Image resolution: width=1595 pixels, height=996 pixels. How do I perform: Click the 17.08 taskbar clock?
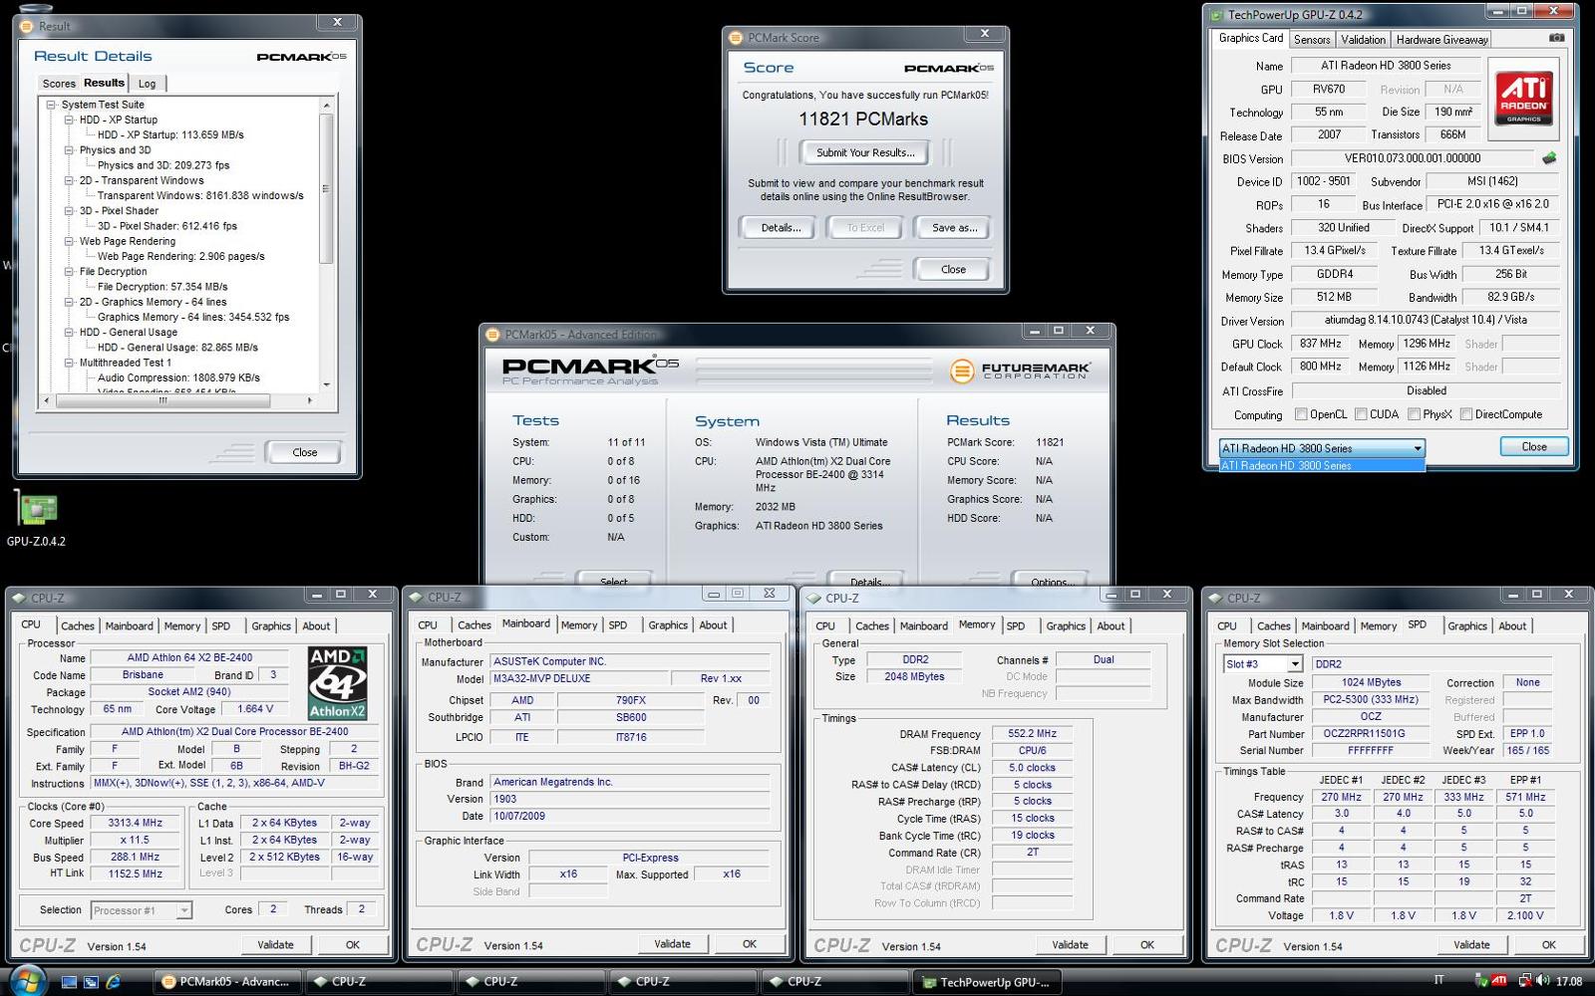coord(1569,982)
